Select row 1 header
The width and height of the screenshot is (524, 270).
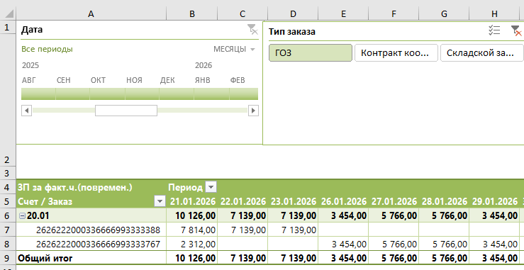(8, 28)
